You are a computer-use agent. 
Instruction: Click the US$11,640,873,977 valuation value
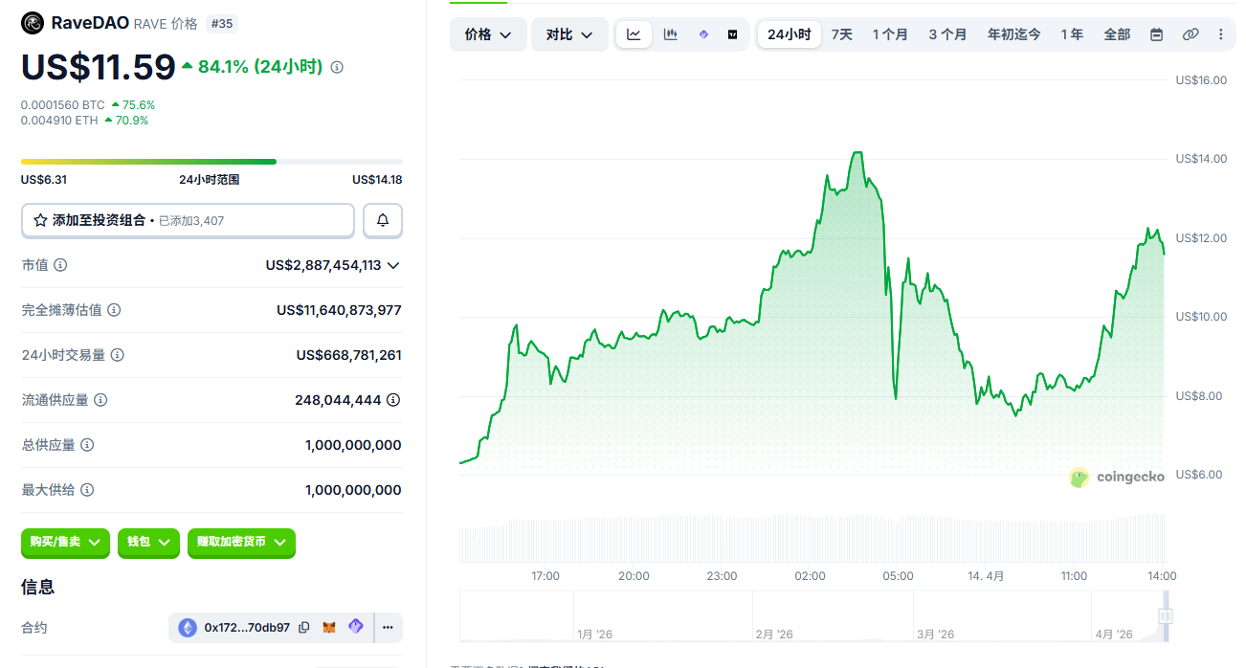point(339,310)
